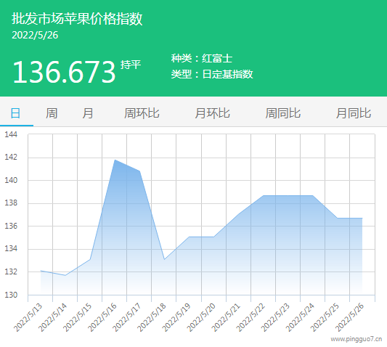The width and height of the screenshot is (387, 347).
Task: Click the chart peak at 2022/5/16
Action: click(115, 160)
